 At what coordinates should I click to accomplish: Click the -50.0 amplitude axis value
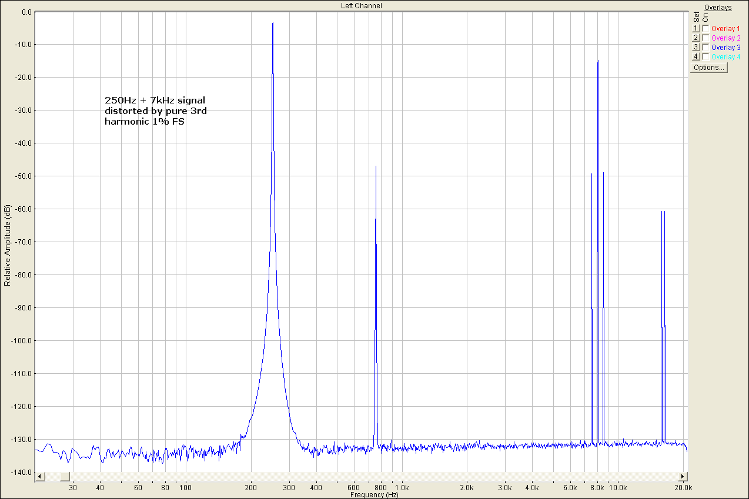(23, 176)
